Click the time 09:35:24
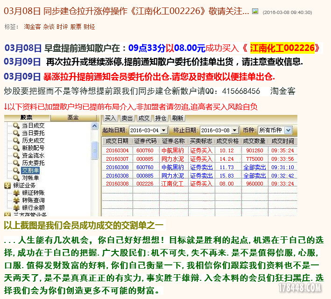The width and height of the screenshot is (331, 299). point(282,150)
